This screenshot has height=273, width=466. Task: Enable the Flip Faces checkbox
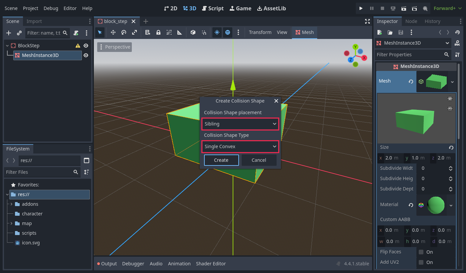coord(421,252)
